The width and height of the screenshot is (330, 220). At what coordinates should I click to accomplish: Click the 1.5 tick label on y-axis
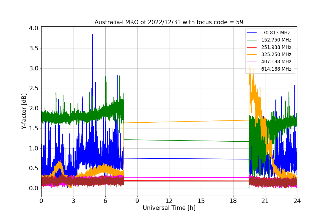34,128
